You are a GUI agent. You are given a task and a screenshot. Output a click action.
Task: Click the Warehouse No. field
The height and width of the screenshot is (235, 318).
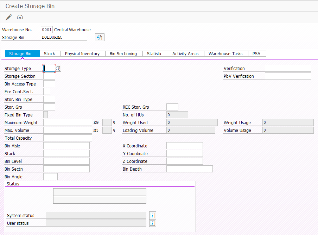click(x=46, y=30)
